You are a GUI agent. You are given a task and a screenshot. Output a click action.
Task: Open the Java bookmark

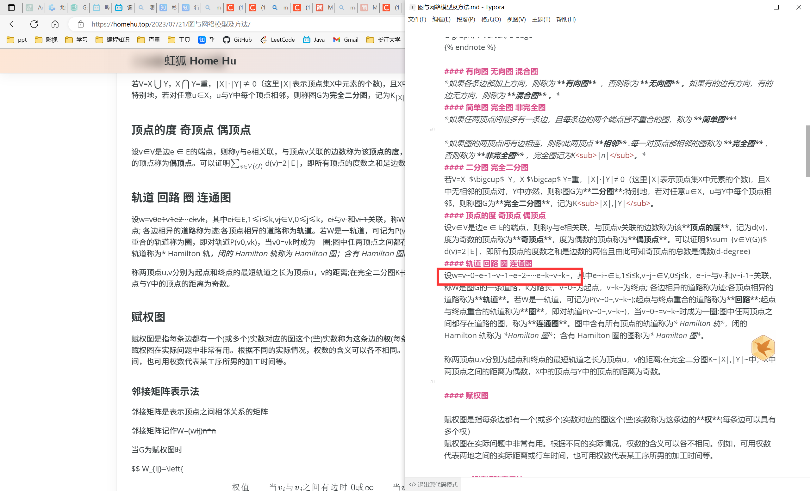(x=313, y=40)
